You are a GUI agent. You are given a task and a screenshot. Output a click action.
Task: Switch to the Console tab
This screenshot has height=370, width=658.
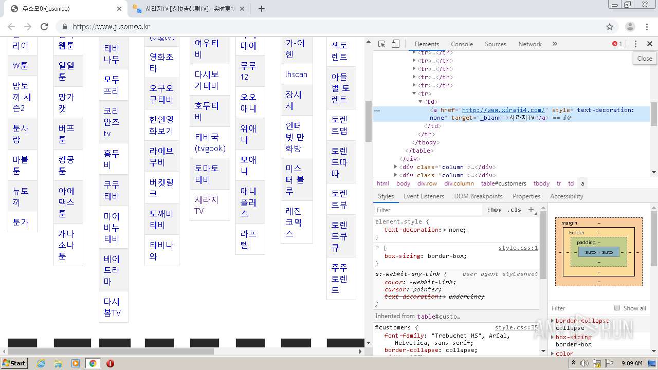tap(462, 44)
